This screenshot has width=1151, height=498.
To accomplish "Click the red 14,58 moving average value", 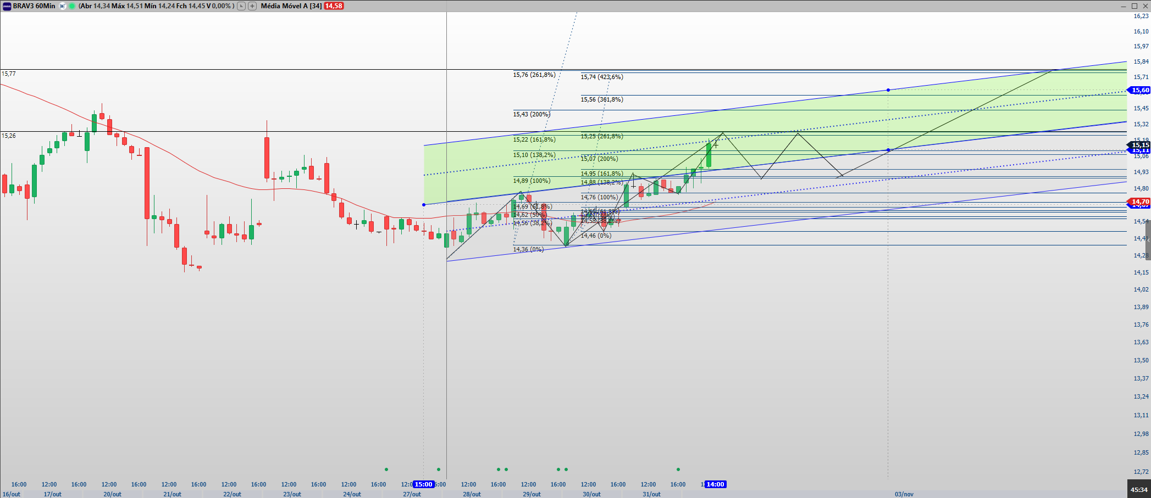I will pyautogui.click(x=334, y=6).
